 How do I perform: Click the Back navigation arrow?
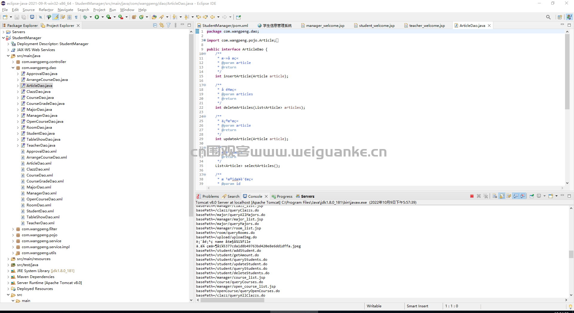click(213, 17)
